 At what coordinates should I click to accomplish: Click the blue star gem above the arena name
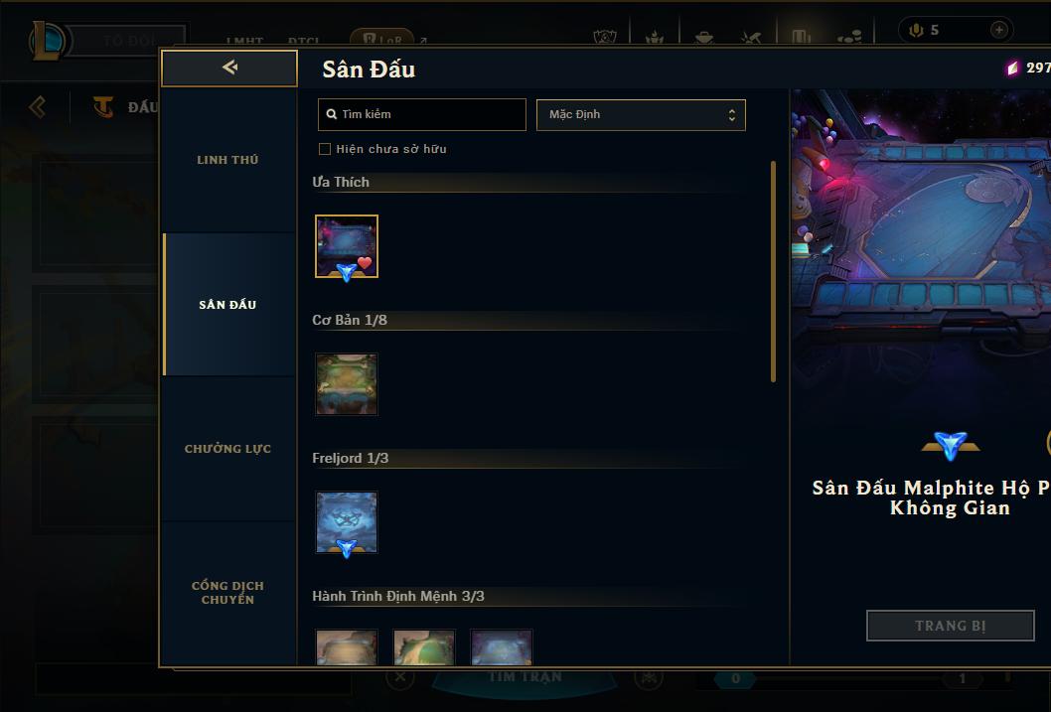click(951, 445)
